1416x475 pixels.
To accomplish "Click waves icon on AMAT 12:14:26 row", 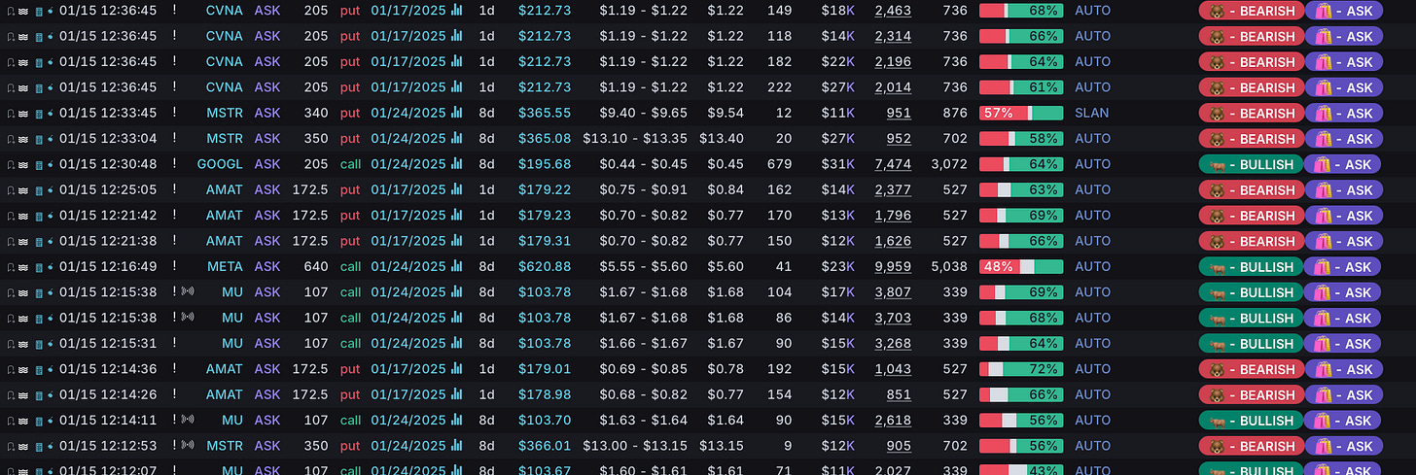I will coord(23,394).
